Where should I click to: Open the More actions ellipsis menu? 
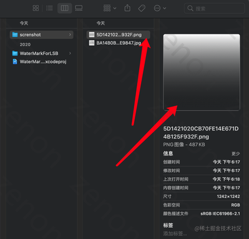160,8
